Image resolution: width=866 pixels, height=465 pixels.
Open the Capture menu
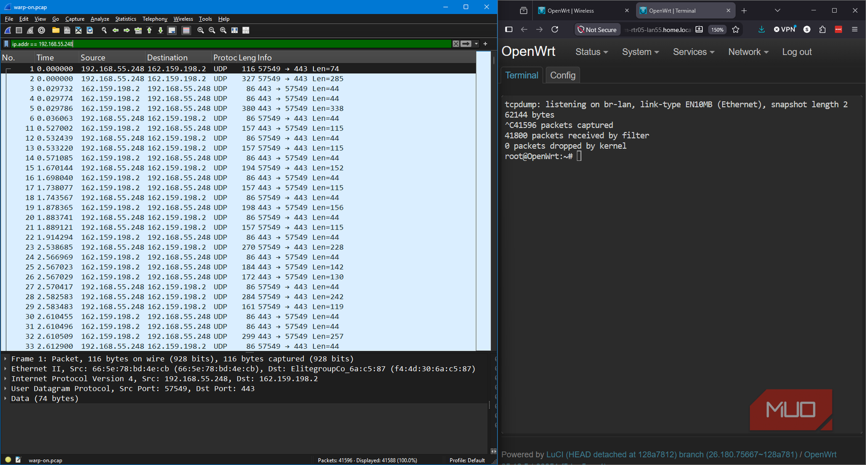coord(75,19)
